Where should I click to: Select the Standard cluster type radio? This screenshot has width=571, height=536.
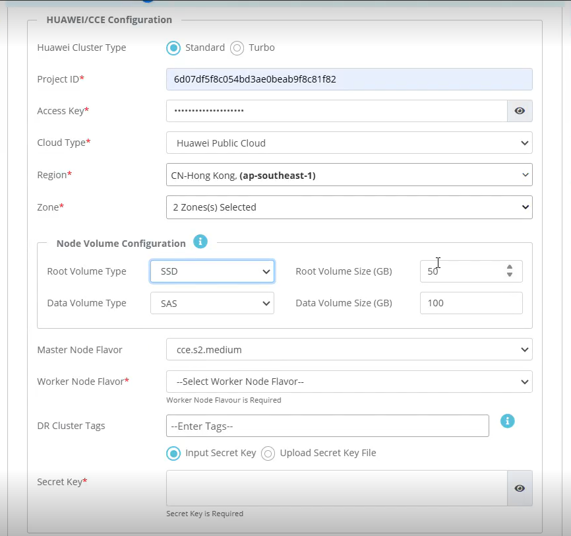[173, 48]
